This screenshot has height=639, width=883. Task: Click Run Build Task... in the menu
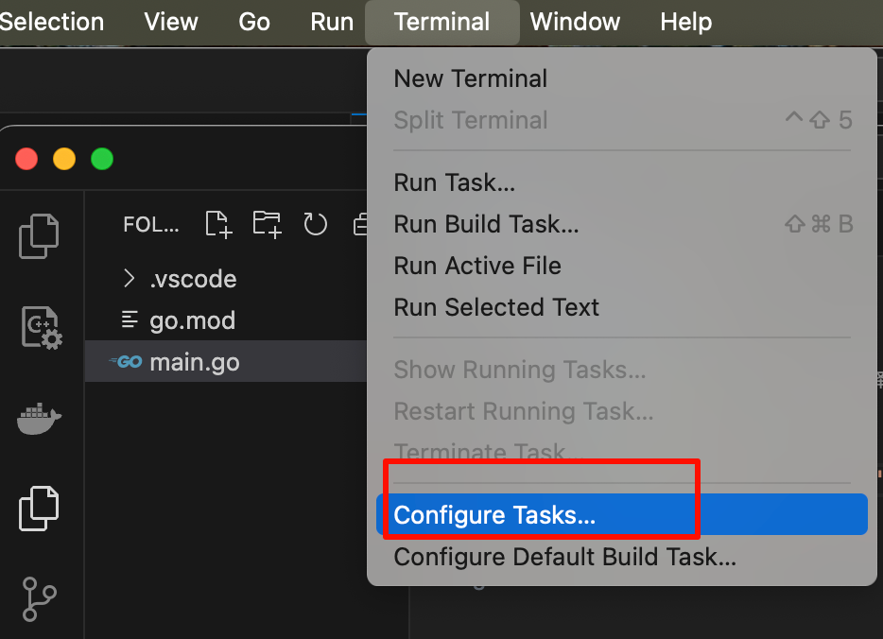486,224
